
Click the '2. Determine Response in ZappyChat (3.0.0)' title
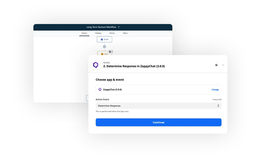coord(134,66)
